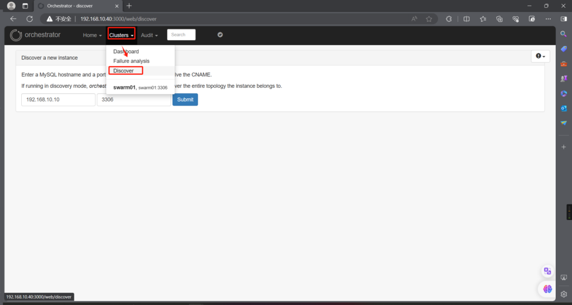
Task: Open the tab actions menu icon
Action: (25, 6)
